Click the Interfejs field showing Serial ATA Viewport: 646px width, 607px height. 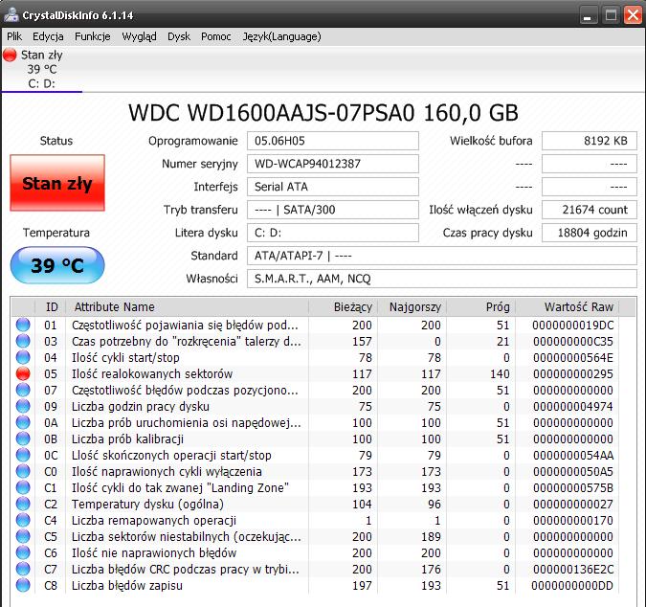[x=333, y=187]
